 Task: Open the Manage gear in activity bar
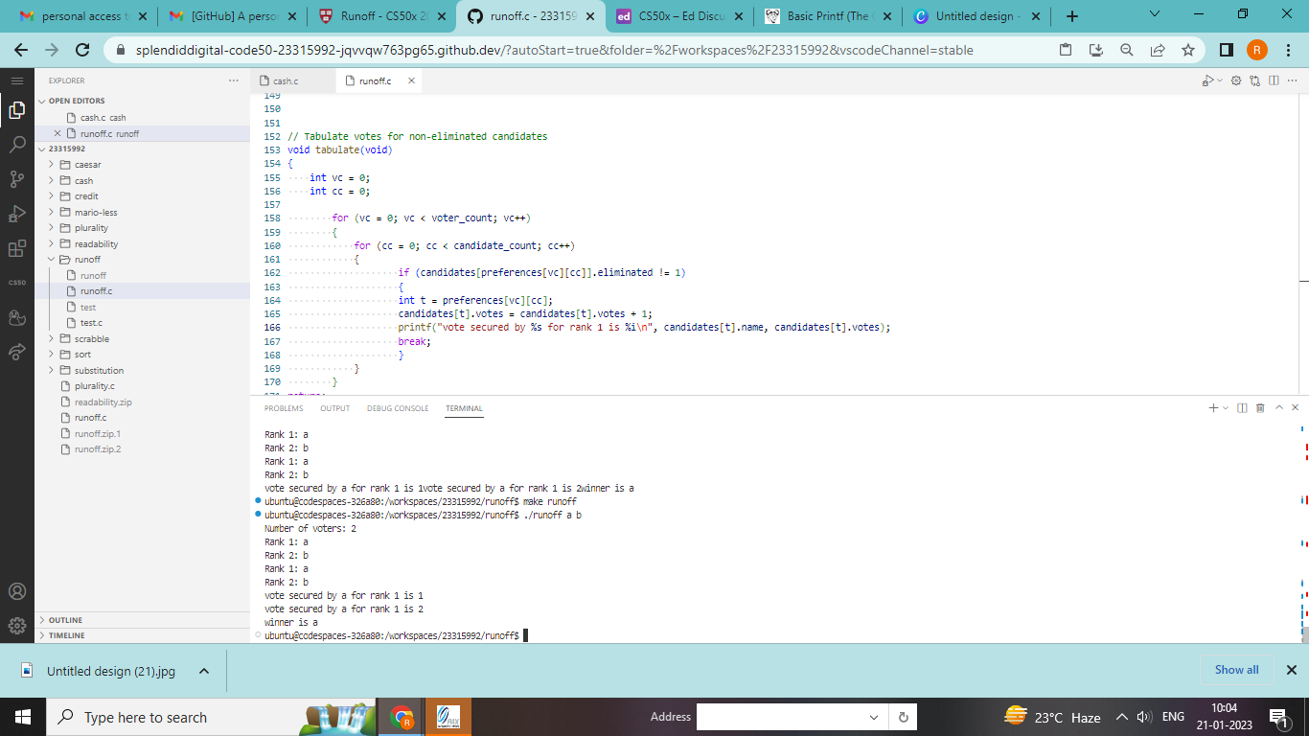click(x=17, y=626)
